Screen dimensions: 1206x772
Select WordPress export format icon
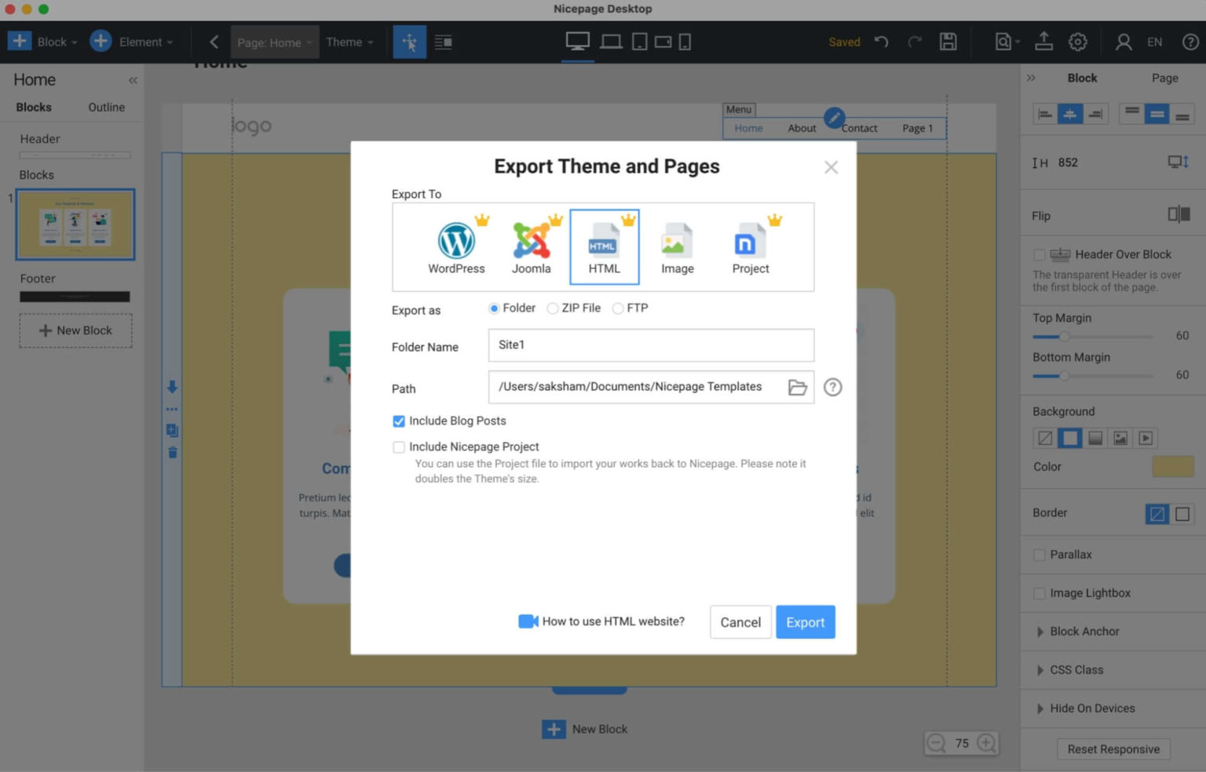point(456,242)
